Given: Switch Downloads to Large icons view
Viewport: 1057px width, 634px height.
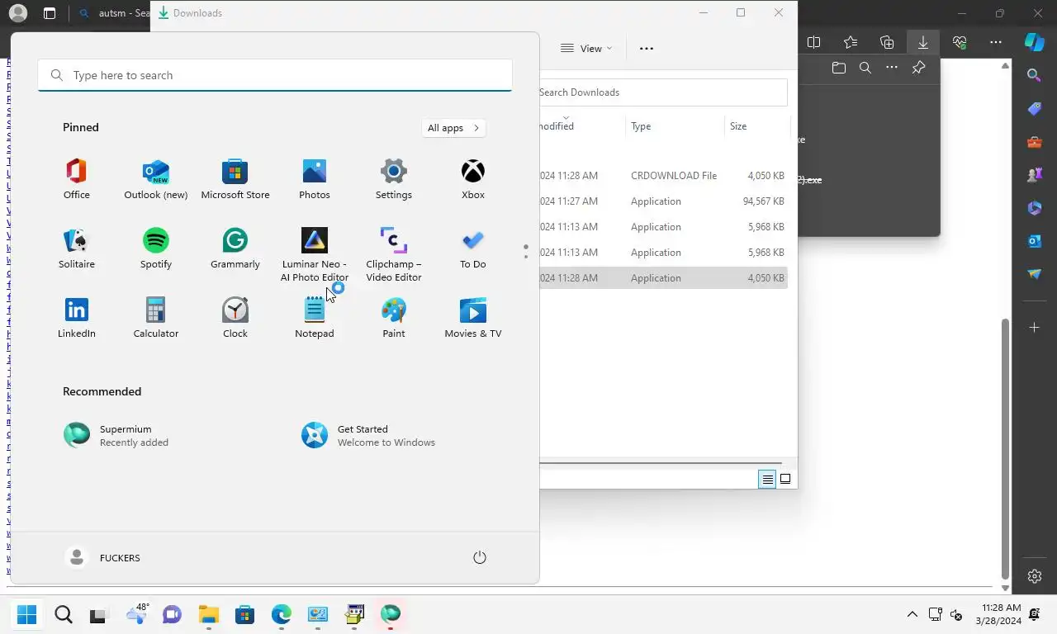Looking at the screenshot, I should [x=785, y=479].
